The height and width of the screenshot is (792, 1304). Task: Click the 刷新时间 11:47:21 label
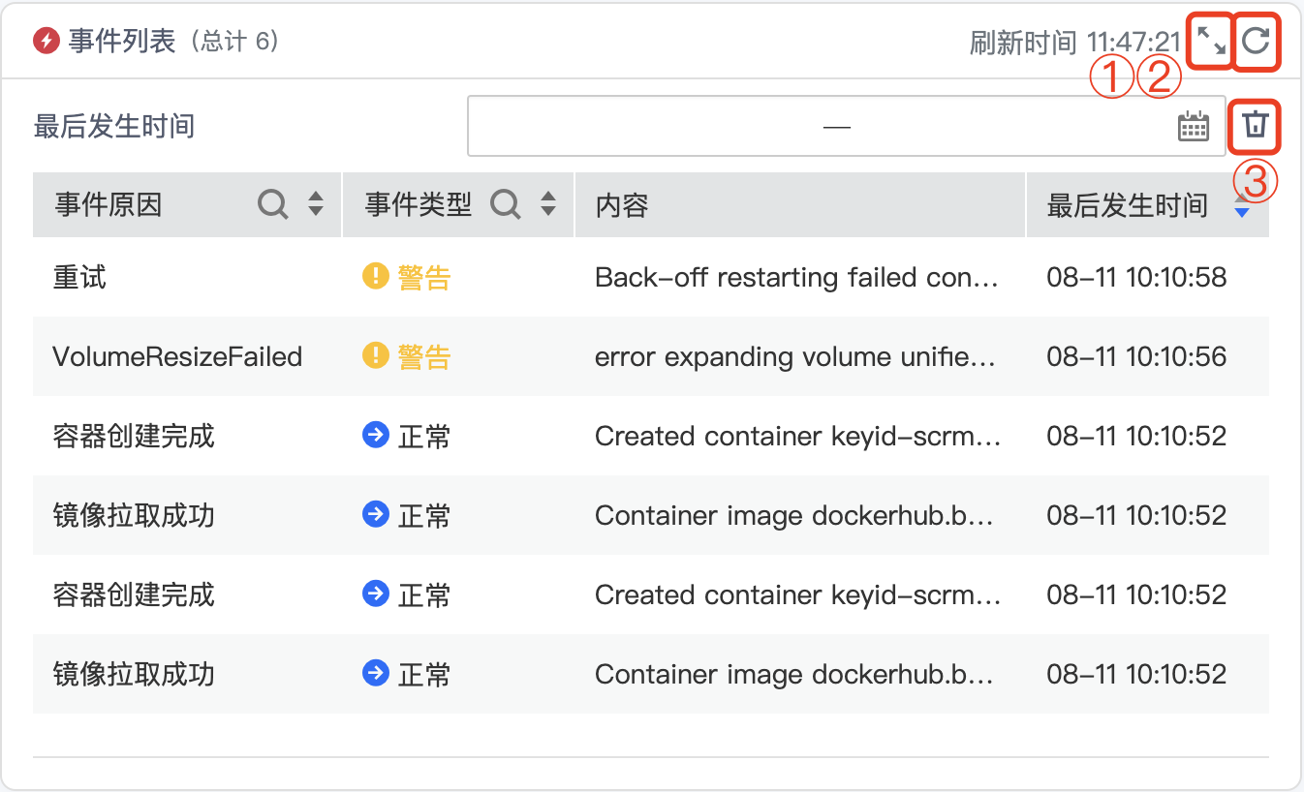1075,43
